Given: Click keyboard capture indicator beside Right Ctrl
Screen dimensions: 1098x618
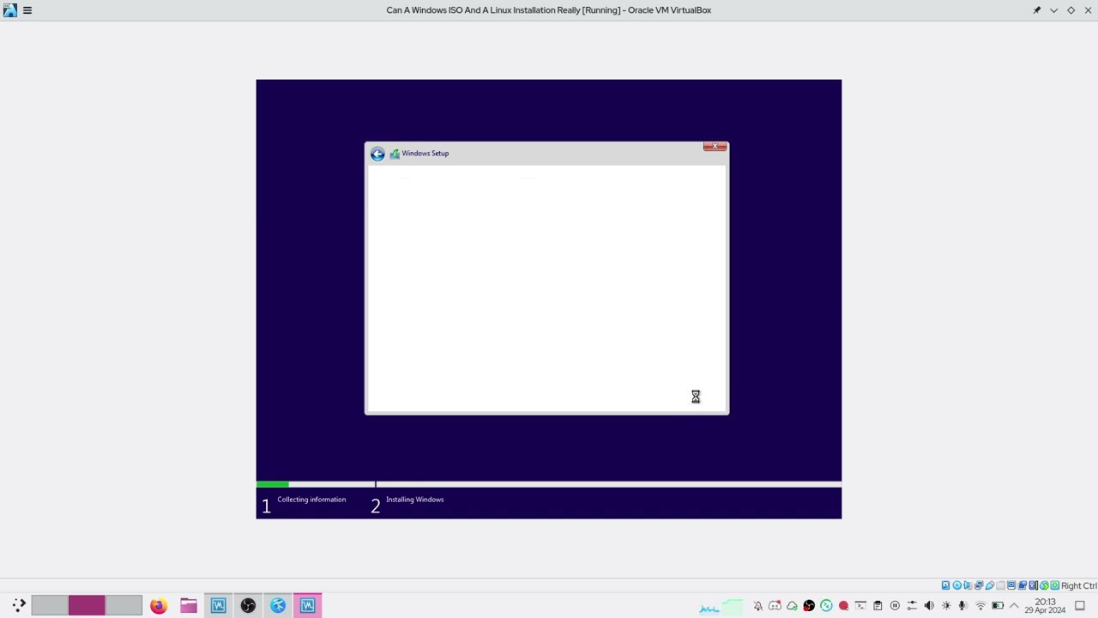Looking at the screenshot, I should (1055, 585).
